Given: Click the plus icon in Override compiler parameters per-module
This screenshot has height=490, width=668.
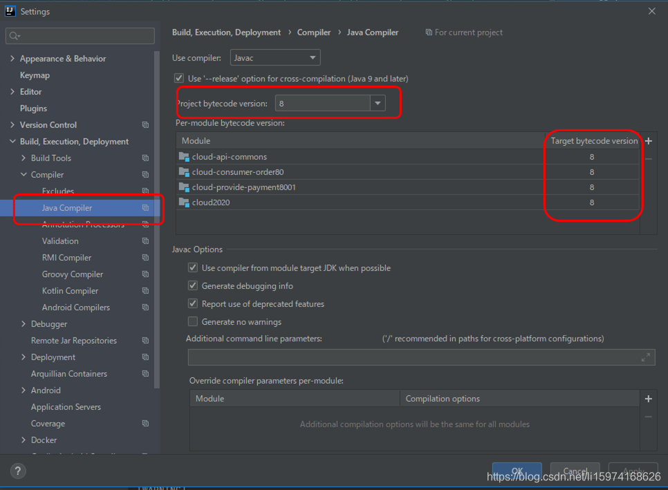Looking at the screenshot, I should (648, 398).
